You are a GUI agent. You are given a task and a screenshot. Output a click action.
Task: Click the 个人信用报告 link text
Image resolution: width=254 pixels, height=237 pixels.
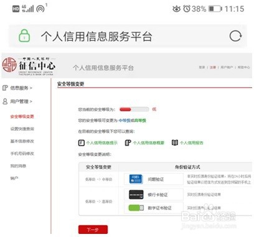[x=192, y=142]
